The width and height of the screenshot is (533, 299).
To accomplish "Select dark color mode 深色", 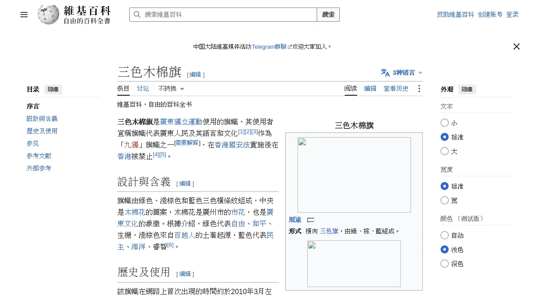I will click(x=445, y=264).
